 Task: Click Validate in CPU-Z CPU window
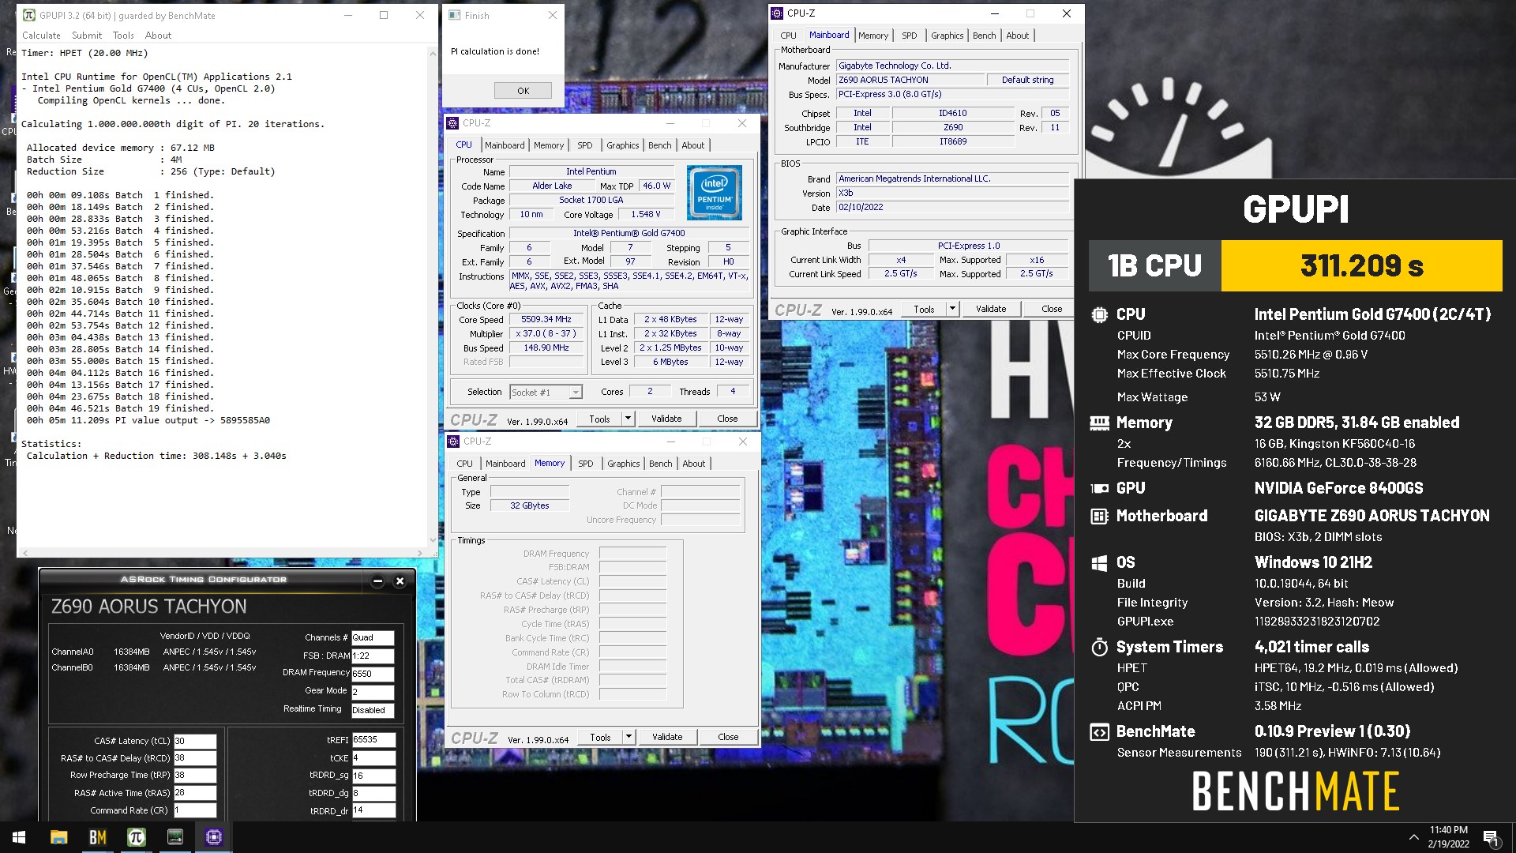coord(666,419)
